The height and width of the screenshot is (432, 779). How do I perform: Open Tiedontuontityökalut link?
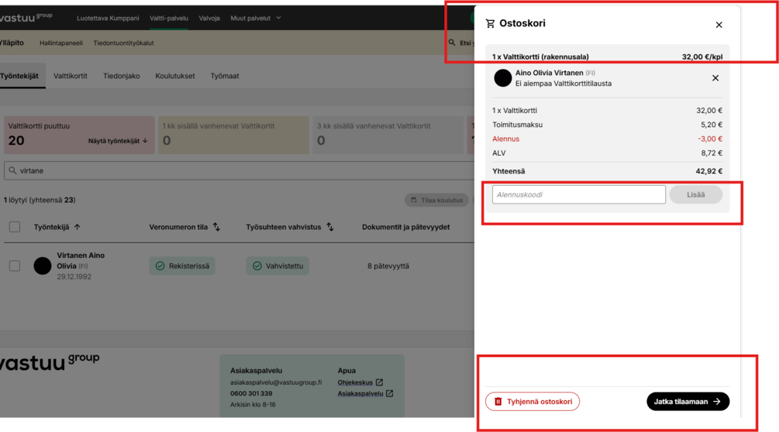pos(123,43)
